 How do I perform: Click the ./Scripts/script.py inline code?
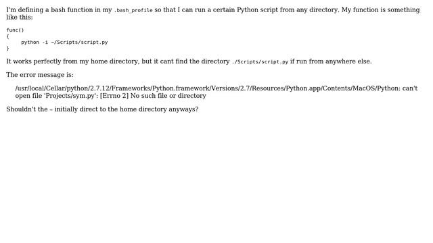(x=260, y=61)
